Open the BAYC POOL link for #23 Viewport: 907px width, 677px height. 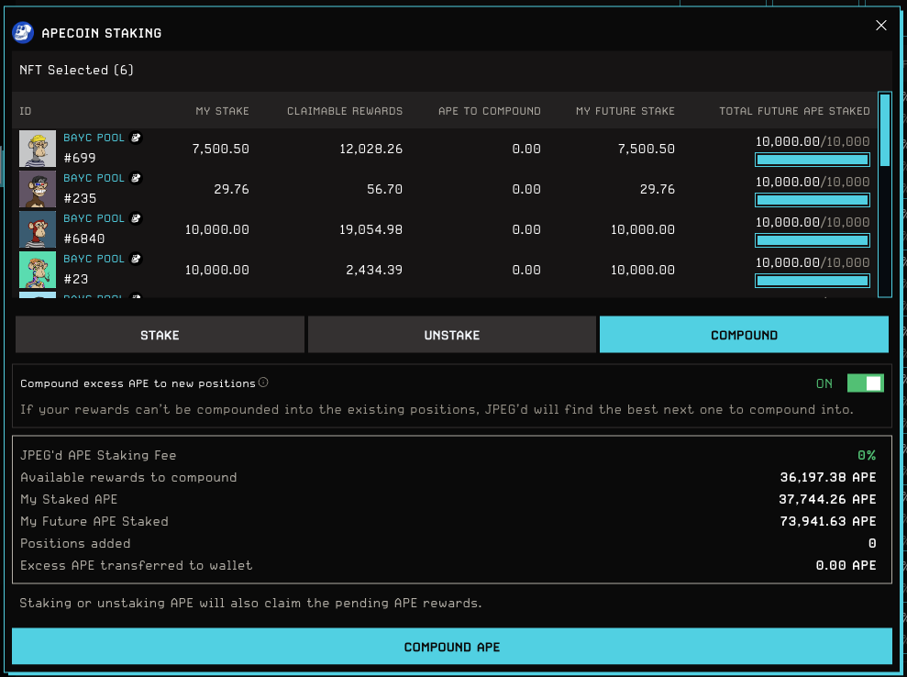click(x=94, y=259)
